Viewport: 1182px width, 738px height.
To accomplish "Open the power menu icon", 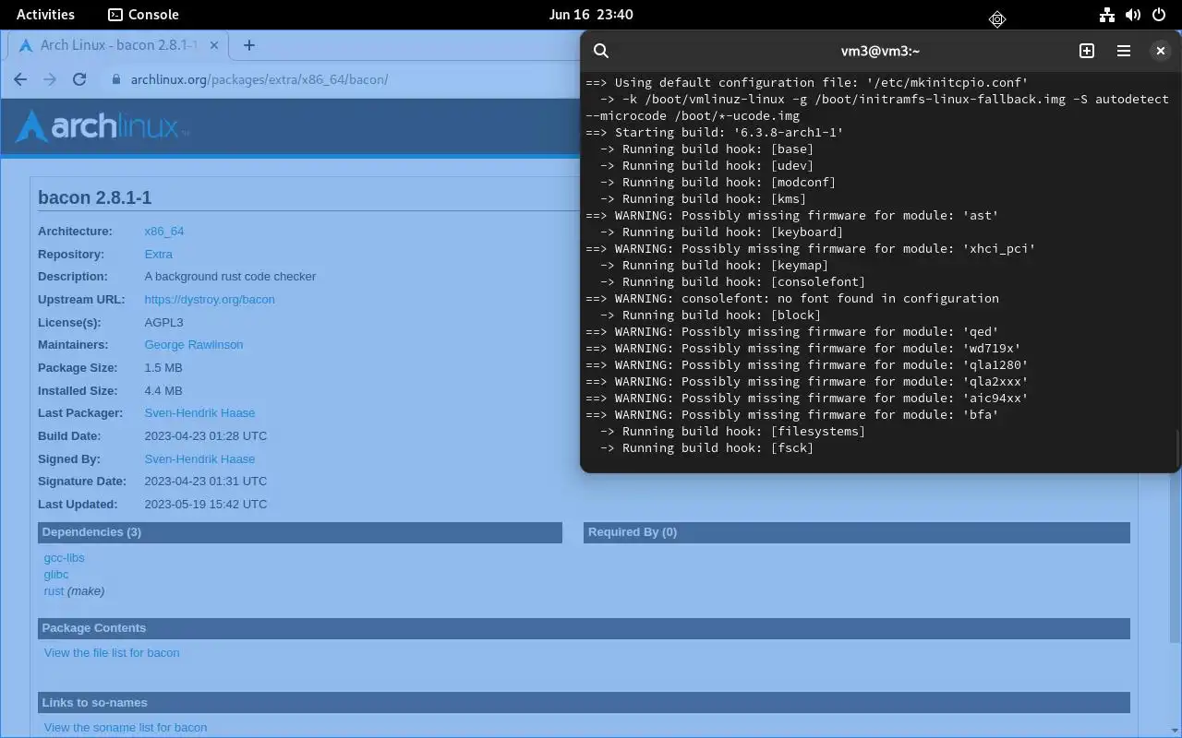I will coord(1159,15).
